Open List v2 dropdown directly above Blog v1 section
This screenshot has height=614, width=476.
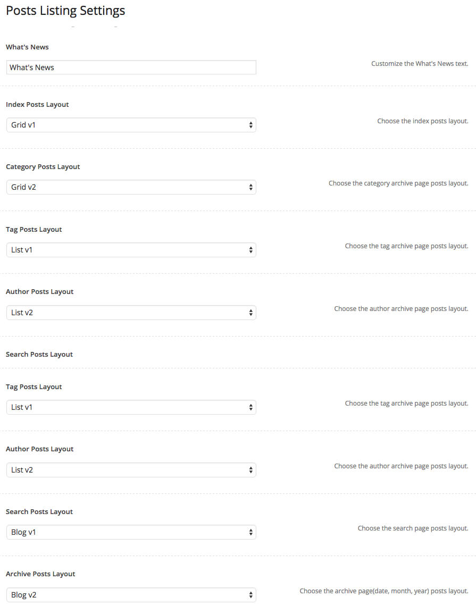(131, 470)
